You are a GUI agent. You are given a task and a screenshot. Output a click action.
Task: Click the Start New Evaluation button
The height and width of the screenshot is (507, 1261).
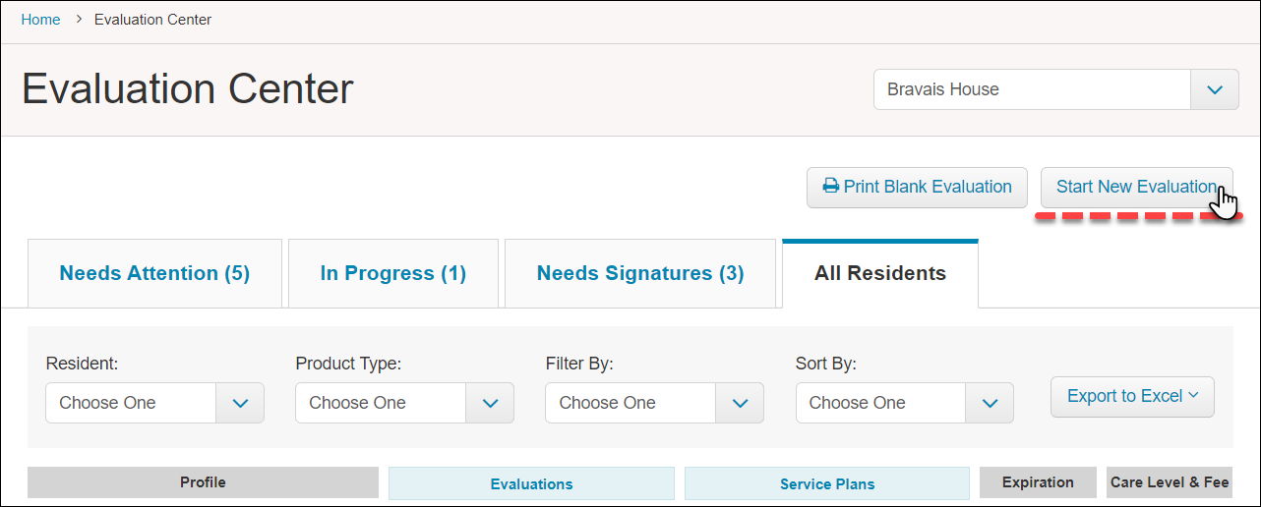[x=1136, y=187]
